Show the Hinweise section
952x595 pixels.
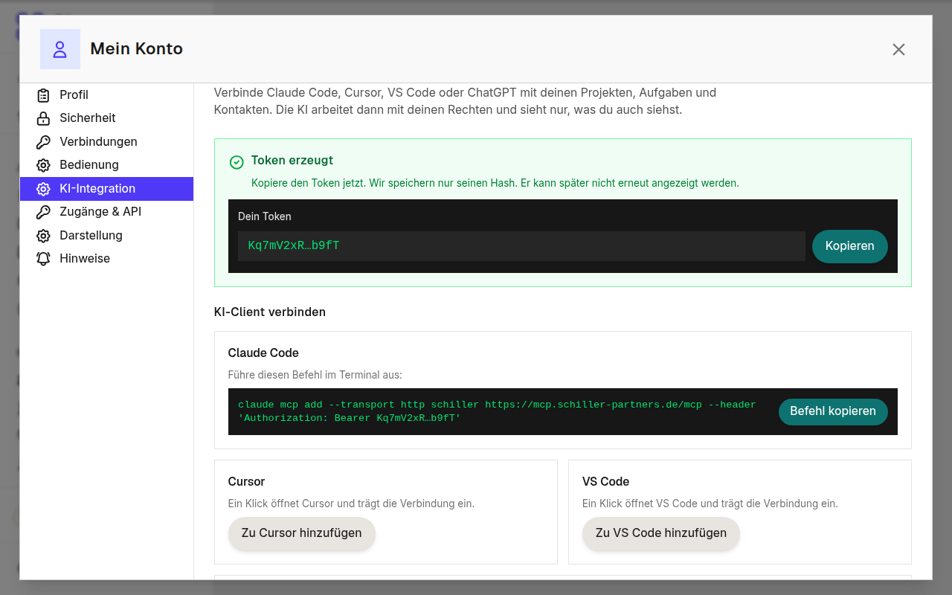tap(106, 259)
